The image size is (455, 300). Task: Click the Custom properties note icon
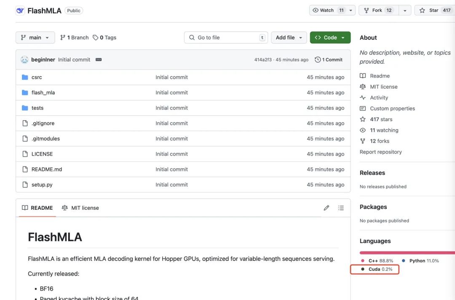coord(363,108)
